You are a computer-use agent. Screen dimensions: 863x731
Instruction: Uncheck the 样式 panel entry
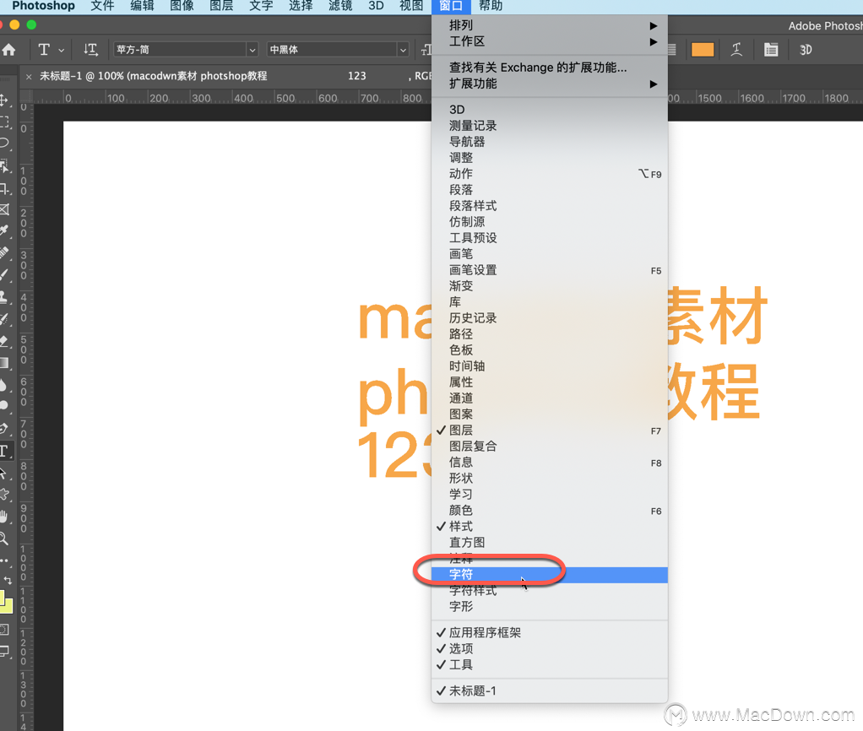(x=549, y=527)
